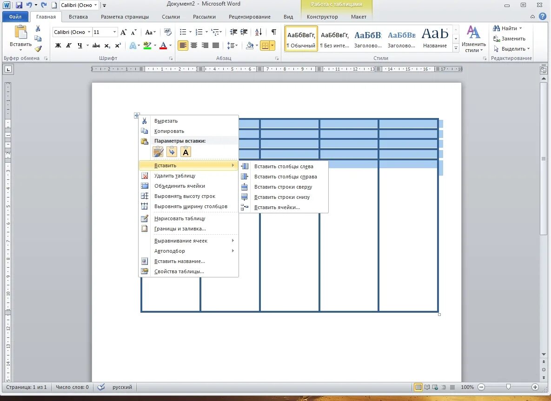Toggle Bold (Ж) formatting
Viewport: 551px width, 401px height.
[x=58, y=46]
